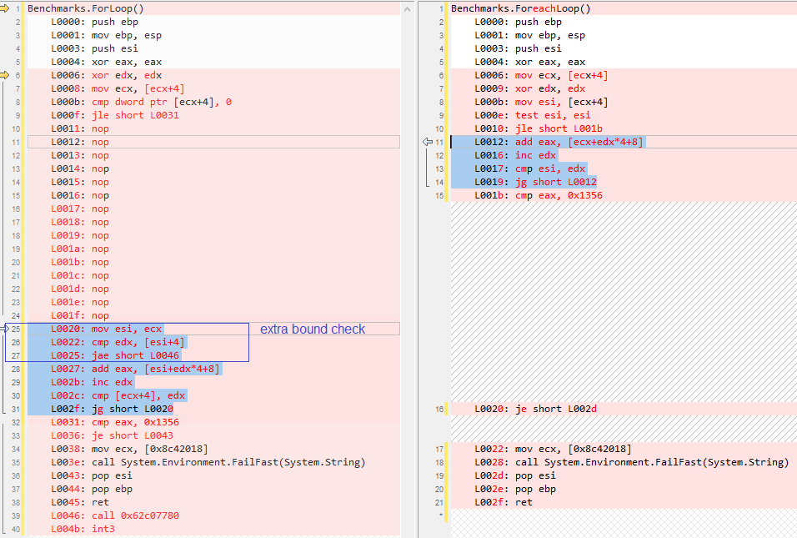Click 'L002f: ret' in right pane
The image size is (797, 538).
(504, 502)
